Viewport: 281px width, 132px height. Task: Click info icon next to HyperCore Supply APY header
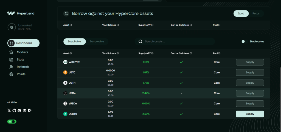pyautogui.click(x=152, y=25)
